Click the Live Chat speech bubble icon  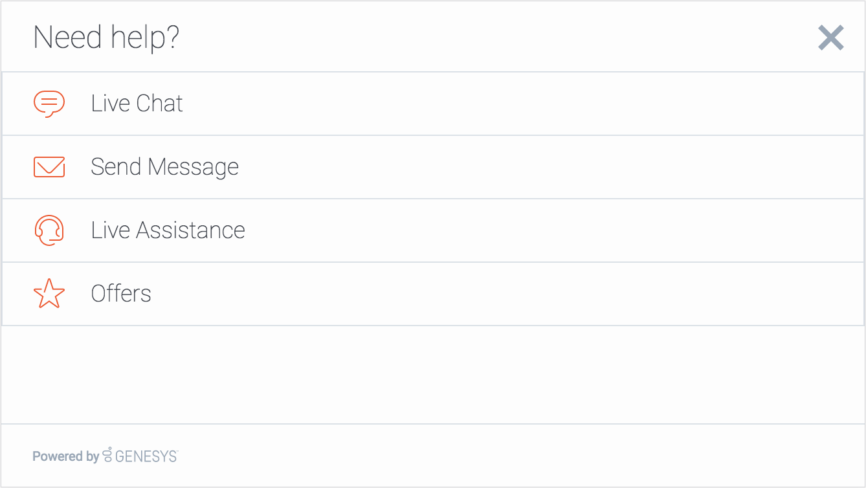click(49, 104)
